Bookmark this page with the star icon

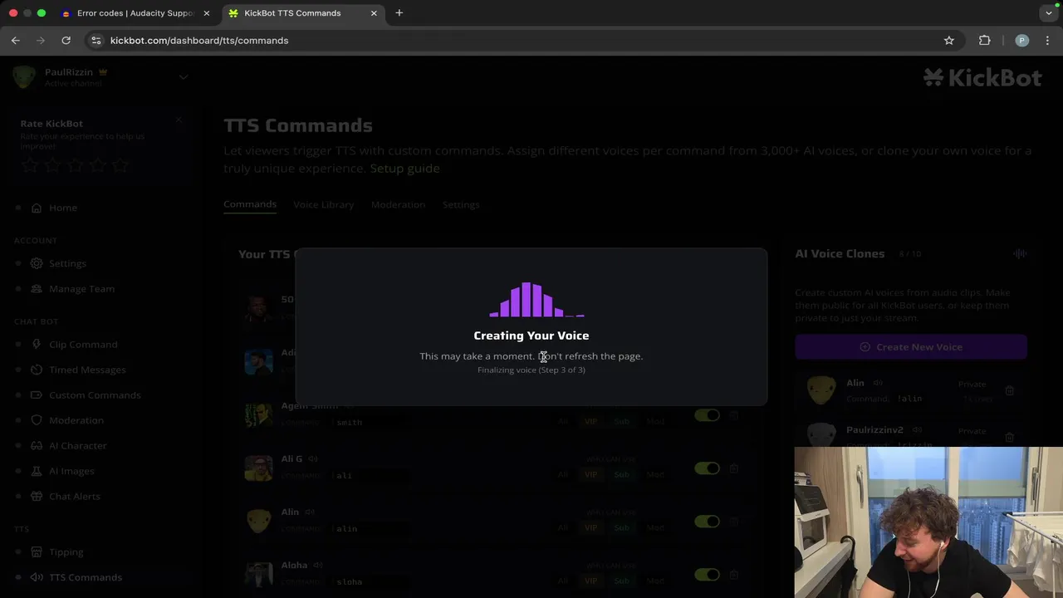[x=948, y=40]
